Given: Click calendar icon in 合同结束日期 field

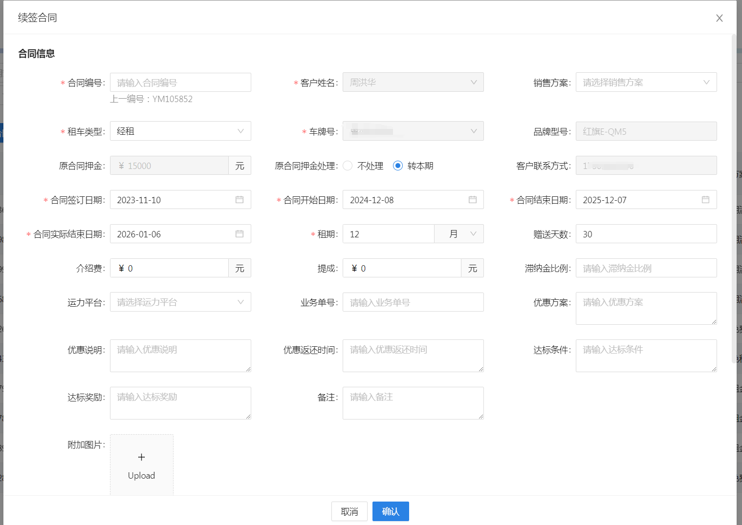Looking at the screenshot, I should pos(705,200).
